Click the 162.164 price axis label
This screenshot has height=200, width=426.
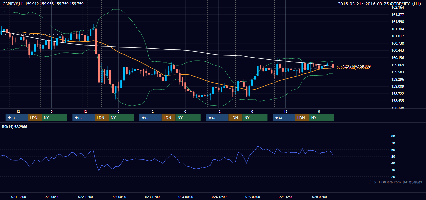click(x=398, y=7)
